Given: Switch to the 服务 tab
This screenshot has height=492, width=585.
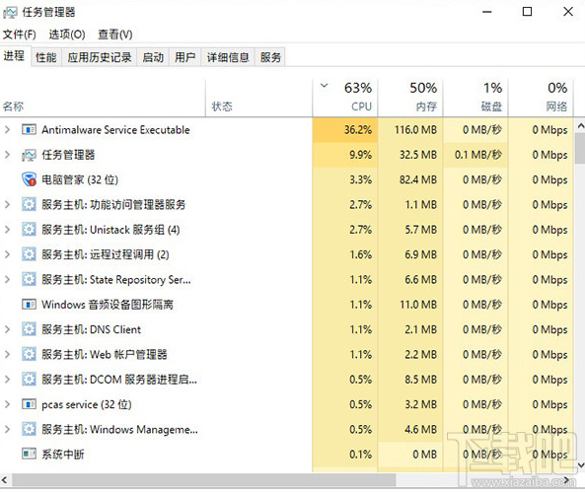Looking at the screenshot, I should point(270,57).
